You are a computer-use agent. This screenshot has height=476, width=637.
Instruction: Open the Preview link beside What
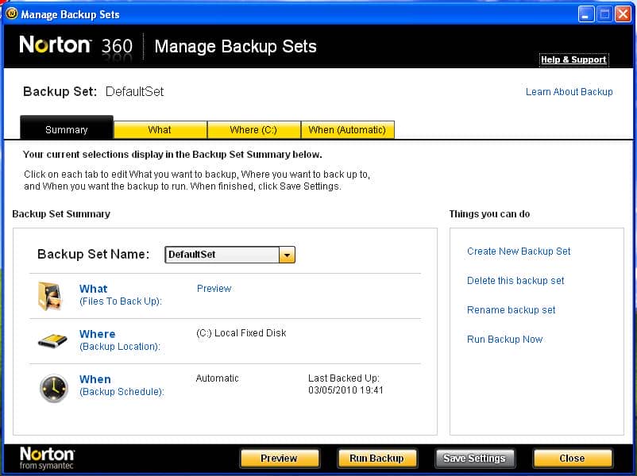point(214,289)
